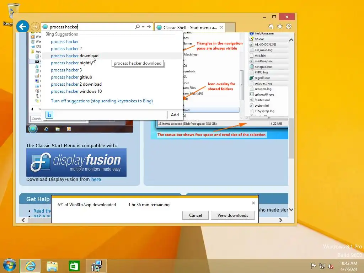The height and width of the screenshot is (273, 364).
Task: Click the 'Read the' help link
Action: pos(42,211)
